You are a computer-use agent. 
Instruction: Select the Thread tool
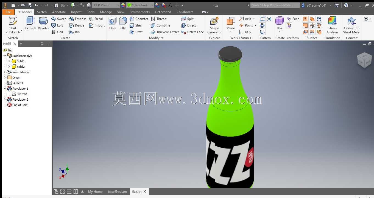click(158, 19)
